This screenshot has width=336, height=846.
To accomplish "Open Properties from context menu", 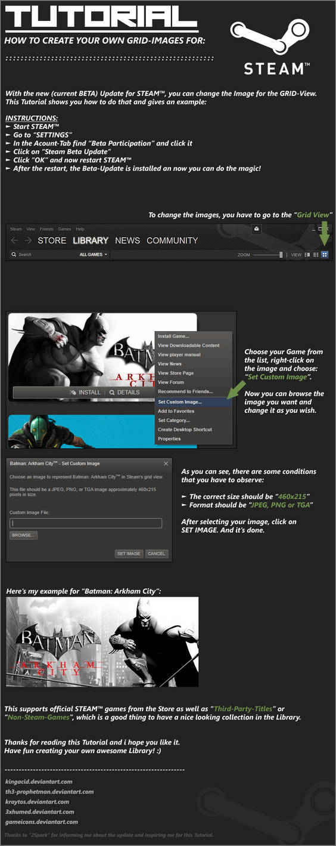I will pyautogui.click(x=193, y=439).
